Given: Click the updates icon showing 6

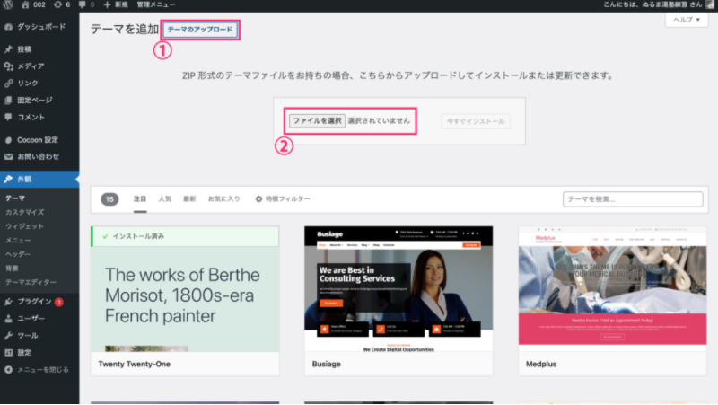Looking at the screenshot, I should [x=59, y=5].
